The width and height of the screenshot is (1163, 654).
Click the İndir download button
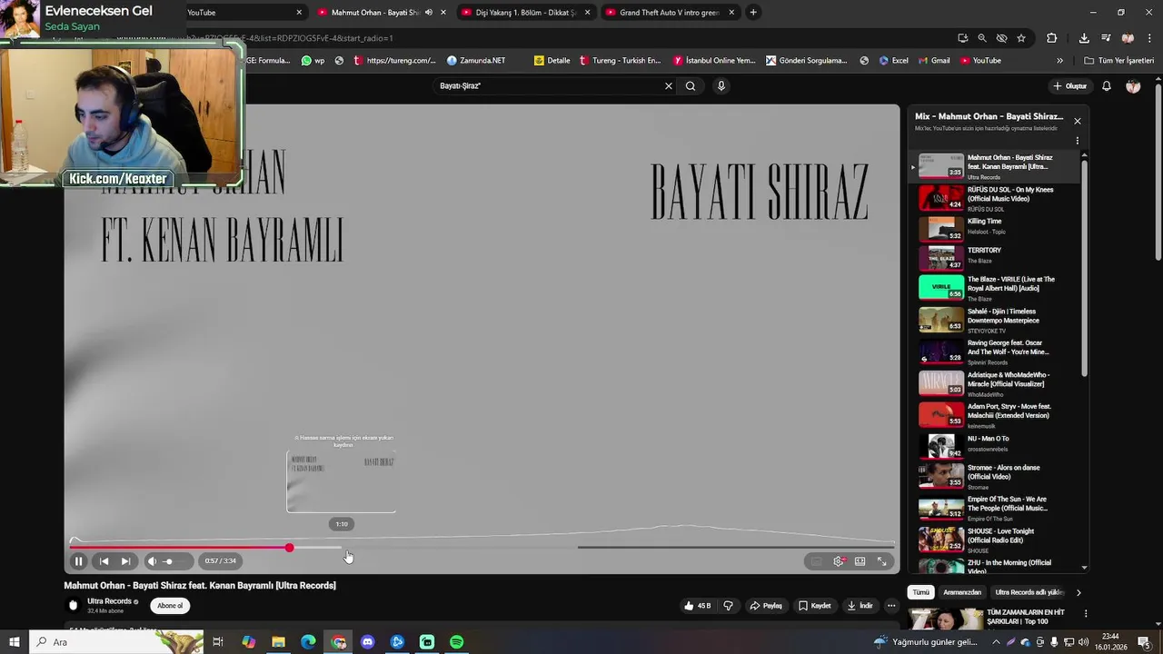click(860, 606)
